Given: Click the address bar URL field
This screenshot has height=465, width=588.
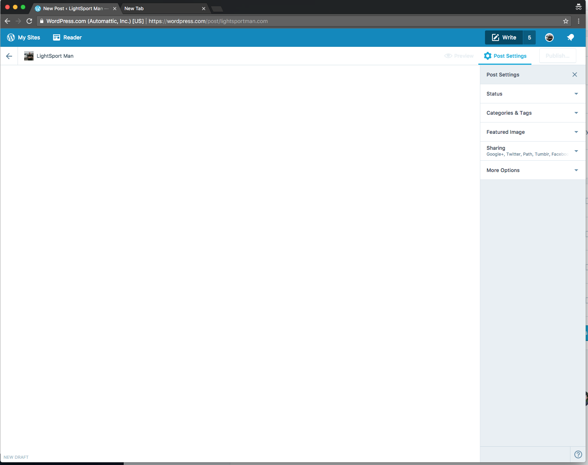Looking at the screenshot, I should click(x=304, y=21).
